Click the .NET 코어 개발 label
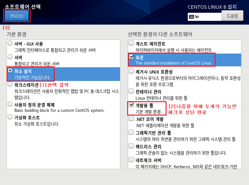 [149, 119]
